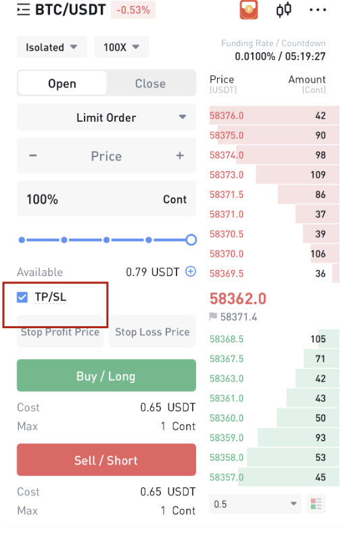The image size is (357, 536).
Task: Open the candlestick chart view icon
Action: (x=284, y=9)
